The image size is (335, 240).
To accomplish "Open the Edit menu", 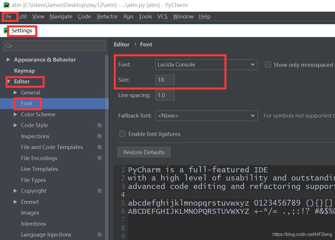I will [22, 16].
